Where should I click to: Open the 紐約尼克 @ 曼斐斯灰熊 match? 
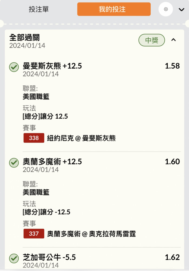pos(81,138)
